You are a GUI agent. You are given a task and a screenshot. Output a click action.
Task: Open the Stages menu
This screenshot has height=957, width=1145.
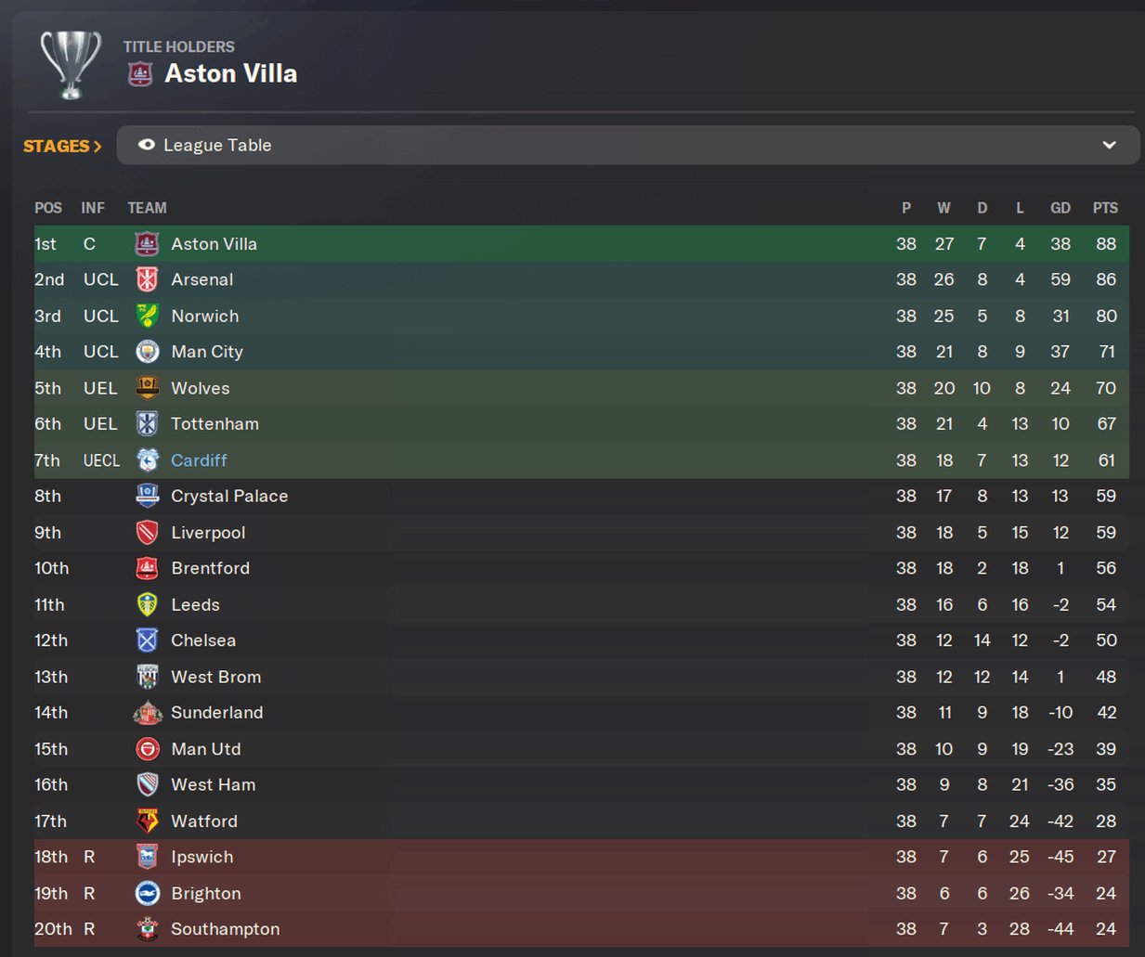pos(62,146)
